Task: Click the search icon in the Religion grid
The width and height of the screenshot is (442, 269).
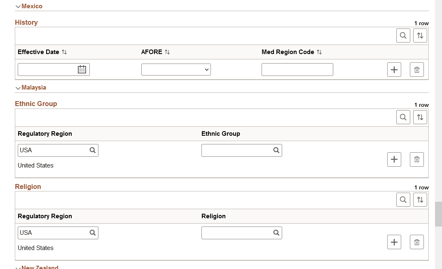Action: point(403,199)
